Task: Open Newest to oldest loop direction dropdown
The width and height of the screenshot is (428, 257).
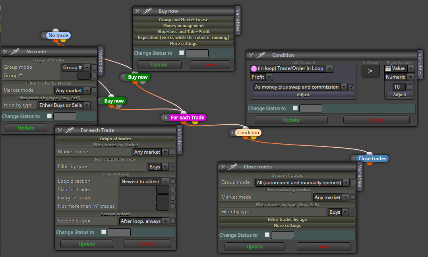Action: pos(144,182)
